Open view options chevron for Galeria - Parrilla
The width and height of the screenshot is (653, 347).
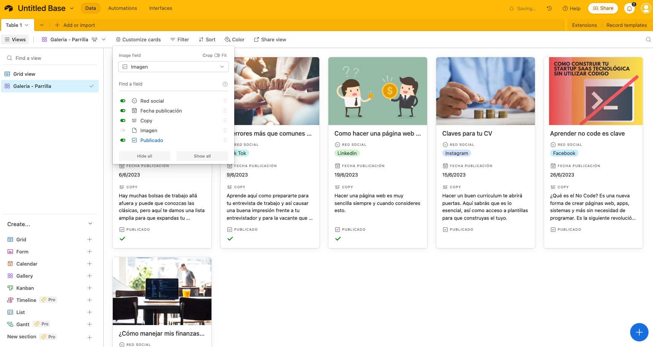[x=104, y=39]
